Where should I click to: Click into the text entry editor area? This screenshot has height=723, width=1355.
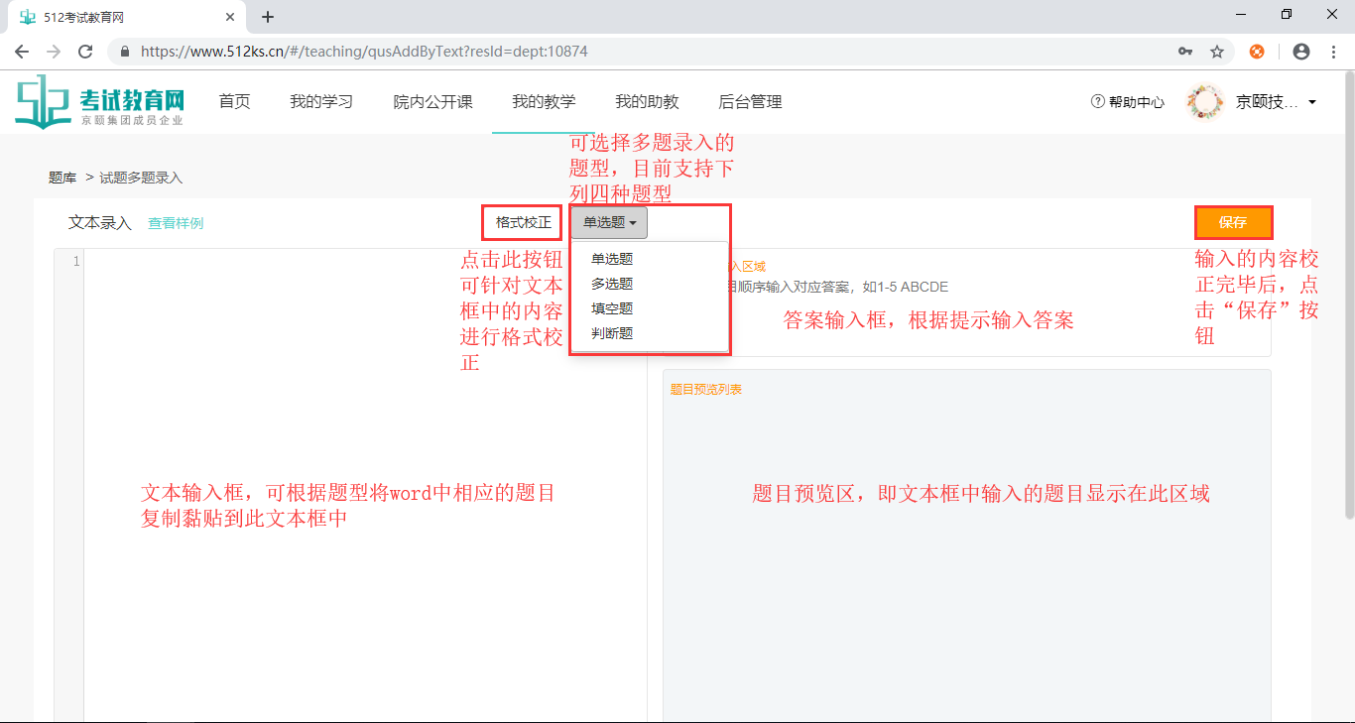365,486
